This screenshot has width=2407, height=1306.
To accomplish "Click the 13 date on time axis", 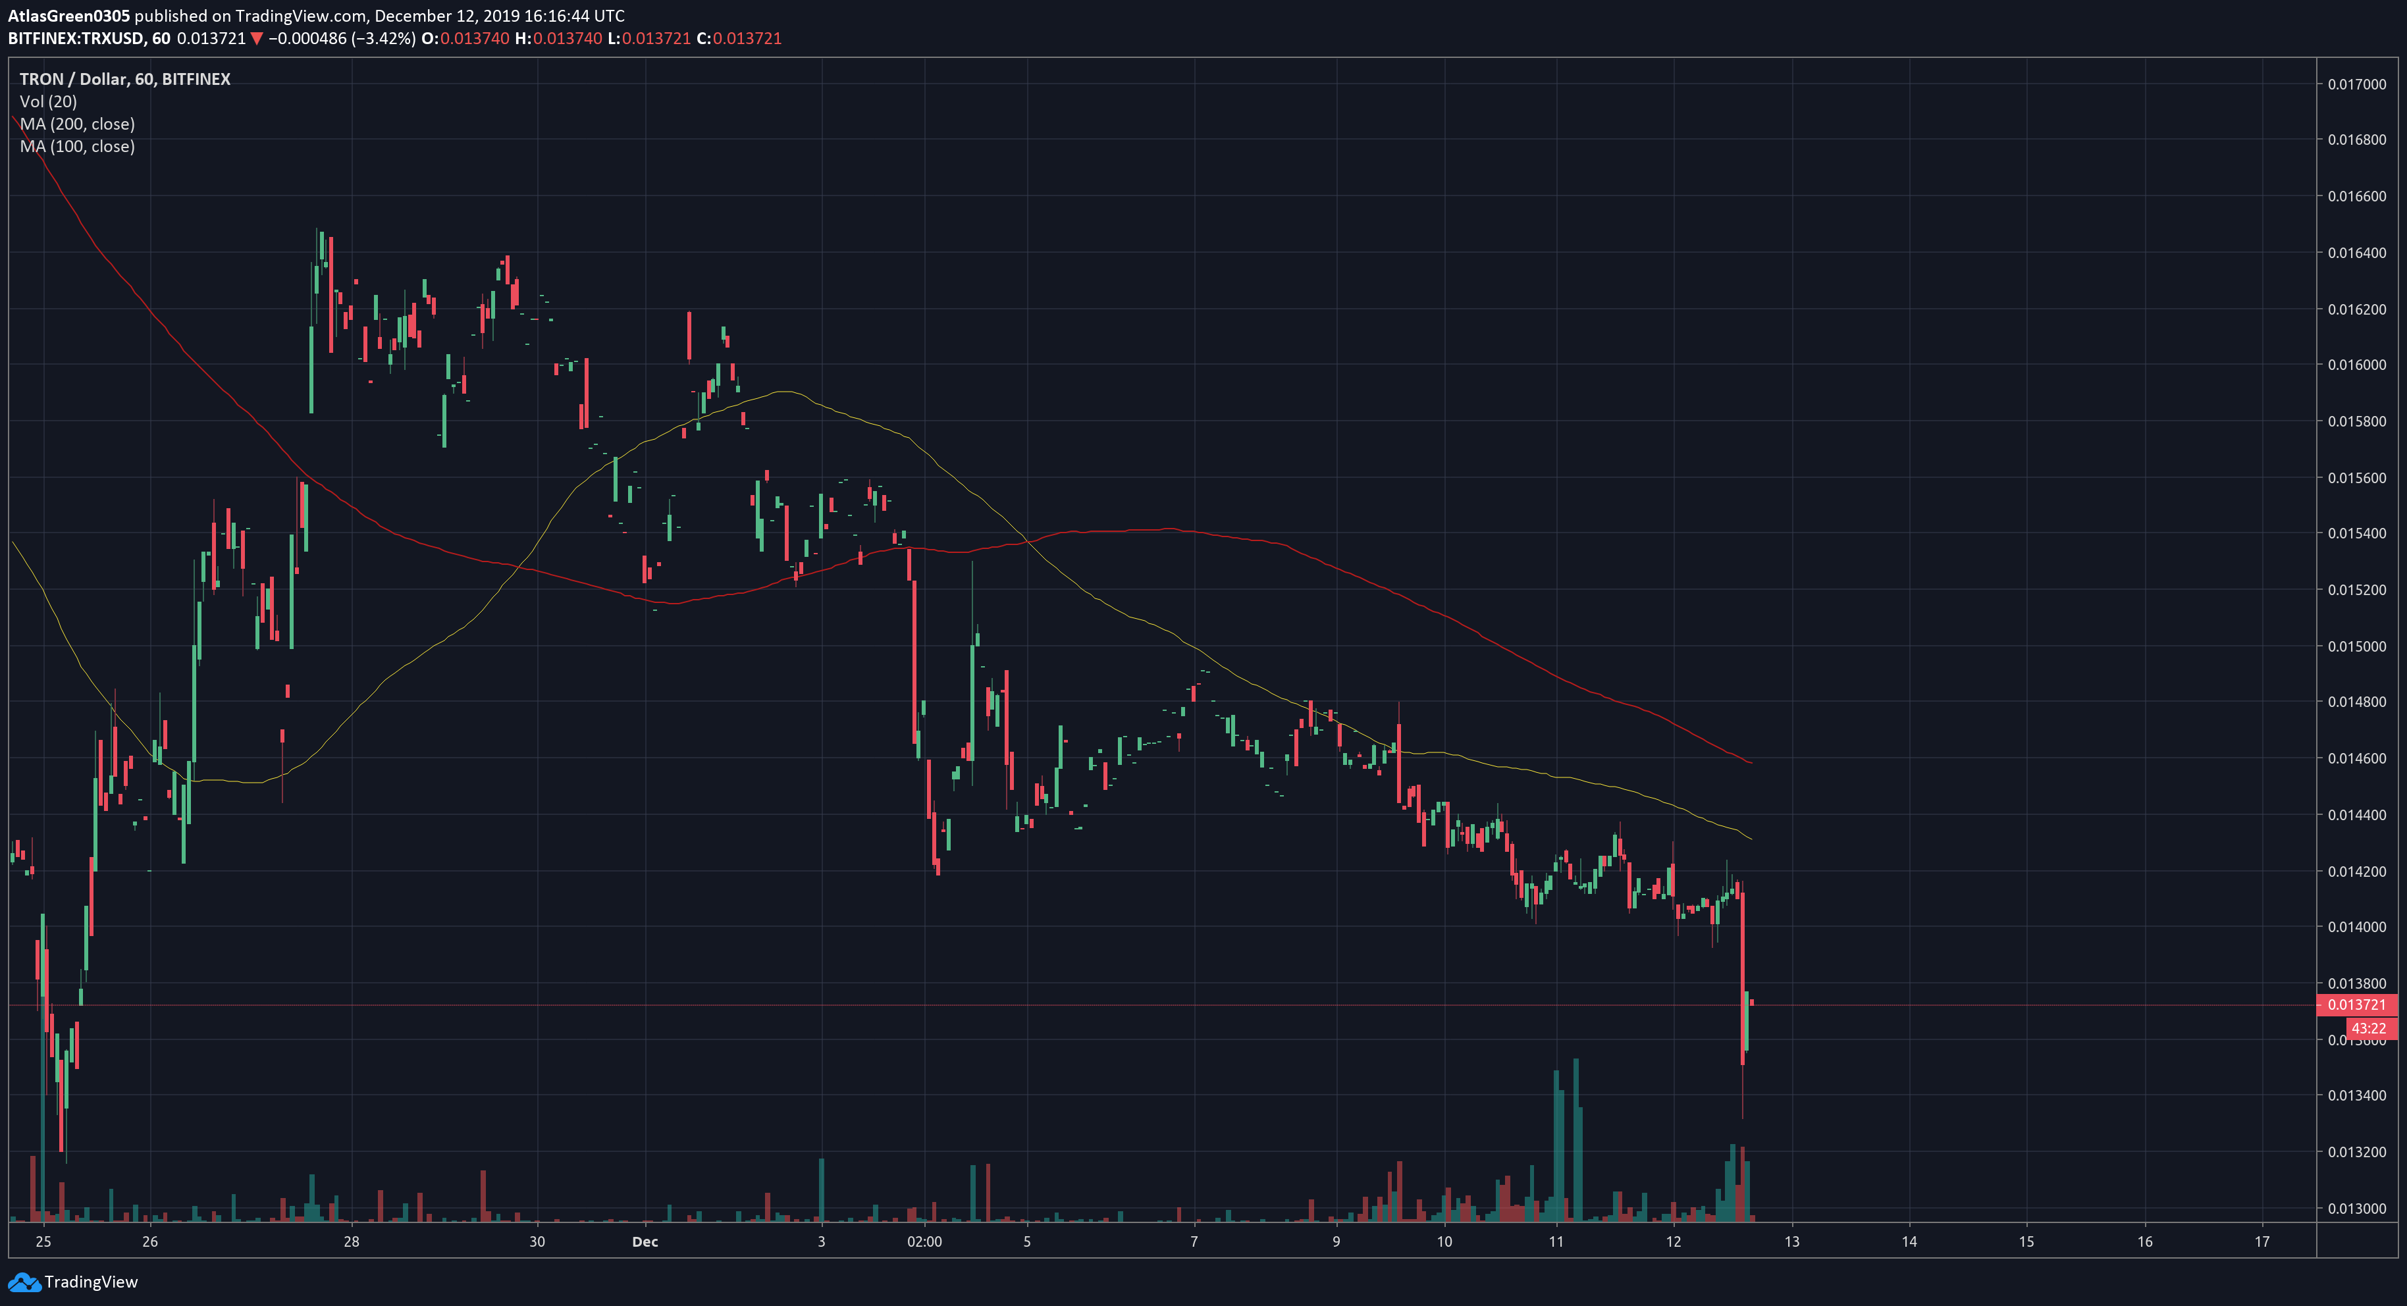I will [x=1791, y=1241].
